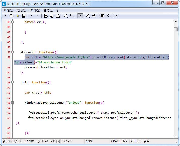Viewport: 180px width, 146px height.
Task: Click the text "document.location = url;"
Action: tap(46, 67)
